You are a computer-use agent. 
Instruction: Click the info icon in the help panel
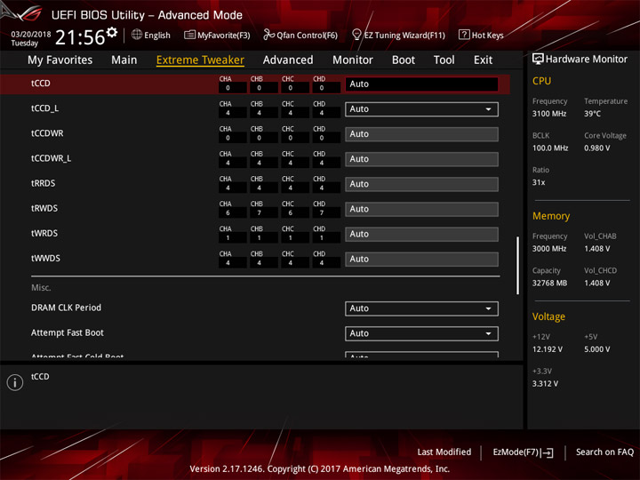pyautogui.click(x=15, y=382)
